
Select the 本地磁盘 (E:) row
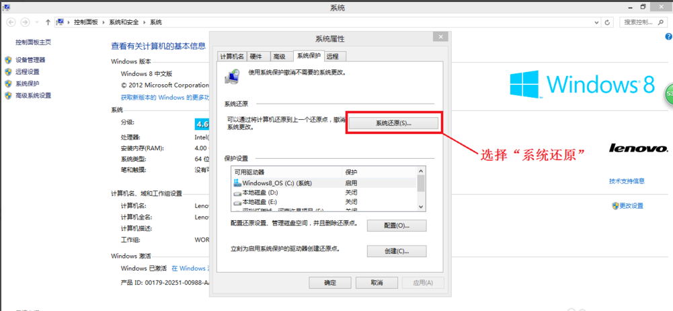pos(324,202)
